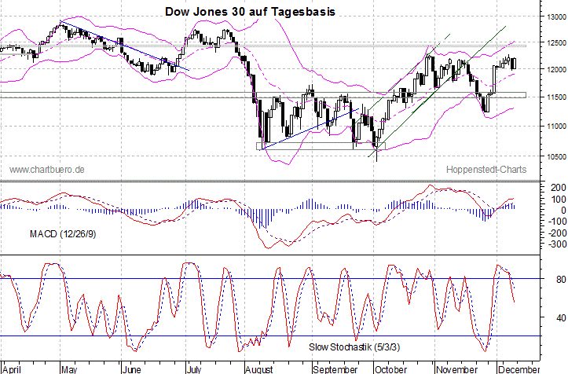
Task: Click the June month label
Action: [x=131, y=369]
